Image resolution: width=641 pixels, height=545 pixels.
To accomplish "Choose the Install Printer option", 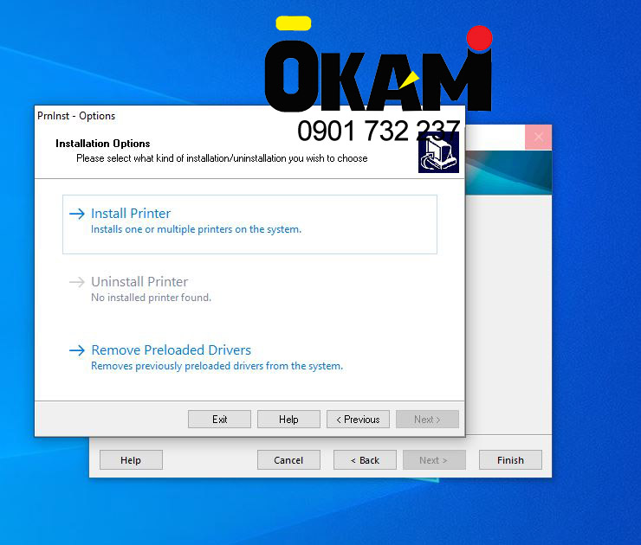I will [249, 224].
